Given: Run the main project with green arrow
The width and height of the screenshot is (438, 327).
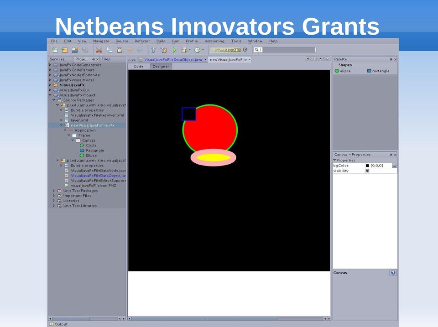Looking at the screenshot, I should 174,50.
